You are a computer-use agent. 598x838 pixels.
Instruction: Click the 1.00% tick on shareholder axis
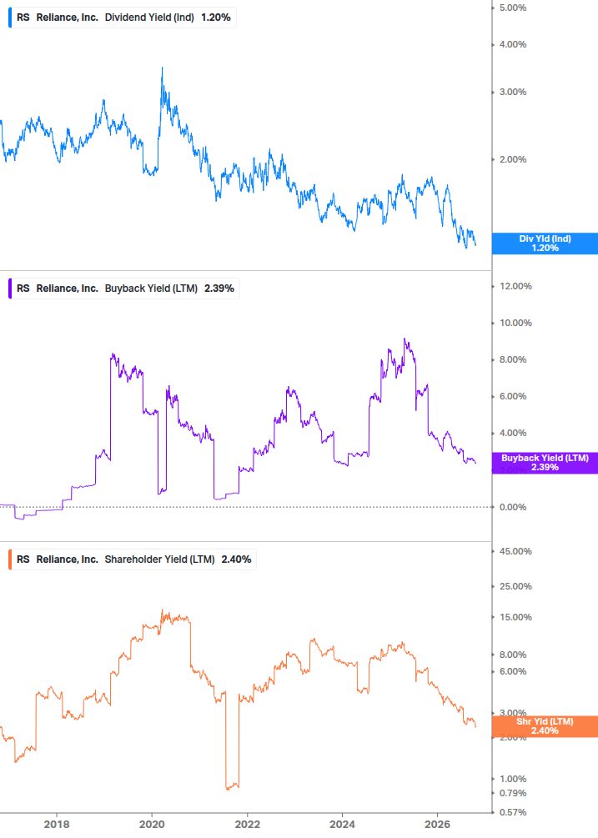[513, 779]
